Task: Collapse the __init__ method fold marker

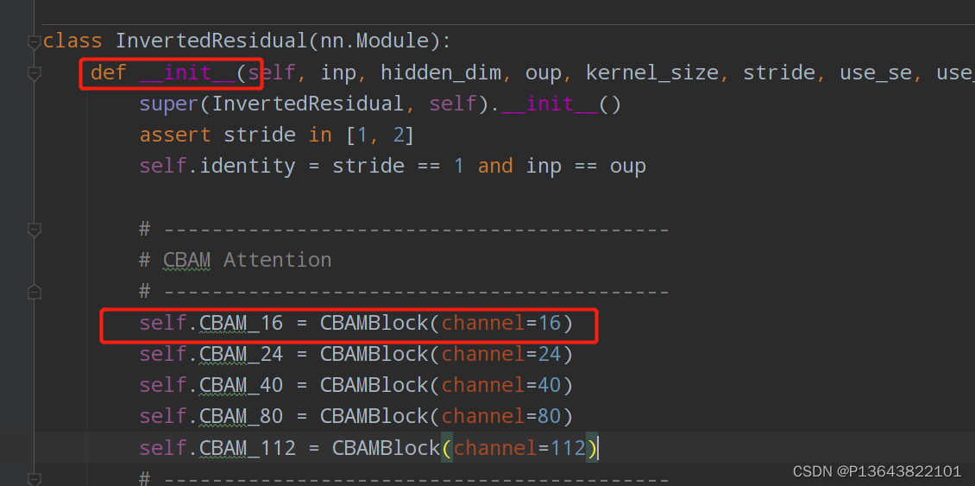Action: tap(35, 73)
